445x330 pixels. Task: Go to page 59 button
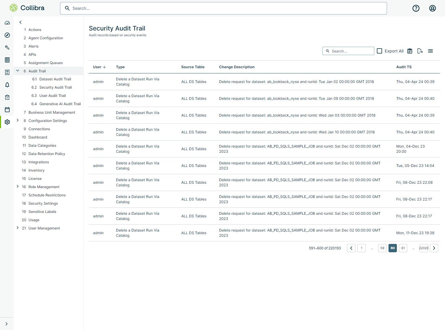click(x=382, y=248)
